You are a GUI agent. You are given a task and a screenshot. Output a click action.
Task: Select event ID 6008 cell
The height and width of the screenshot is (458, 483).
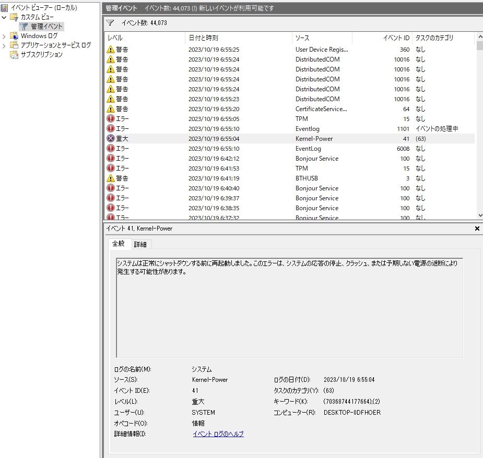pos(403,149)
